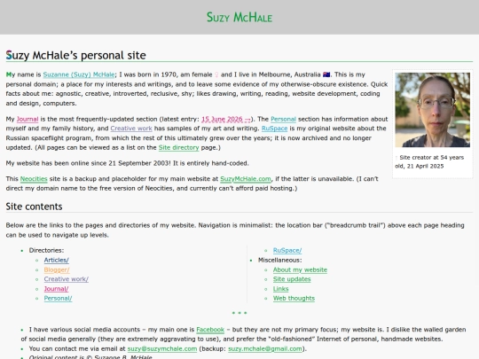Email backup suzy.mchale@gmail.com address
Screen dimensions: 479x359
pyautogui.click(x=265, y=348)
